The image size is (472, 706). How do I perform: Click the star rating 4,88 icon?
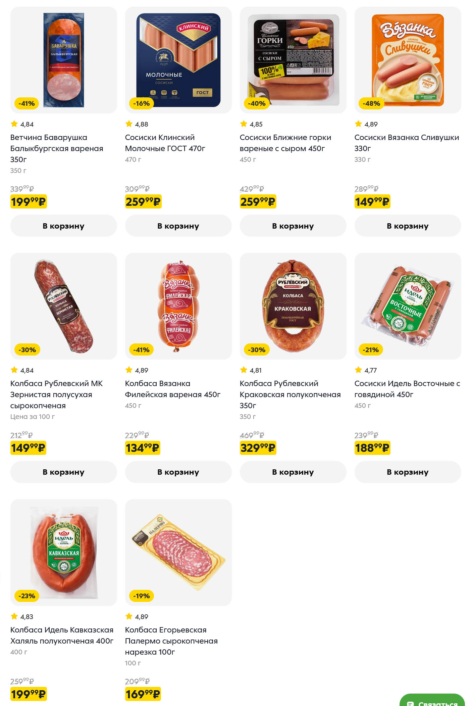(129, 124)
